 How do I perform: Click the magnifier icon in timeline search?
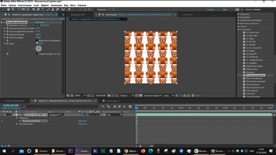[25, 106]
